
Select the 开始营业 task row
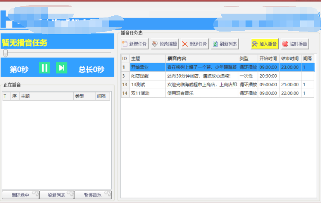pos(147,67)
